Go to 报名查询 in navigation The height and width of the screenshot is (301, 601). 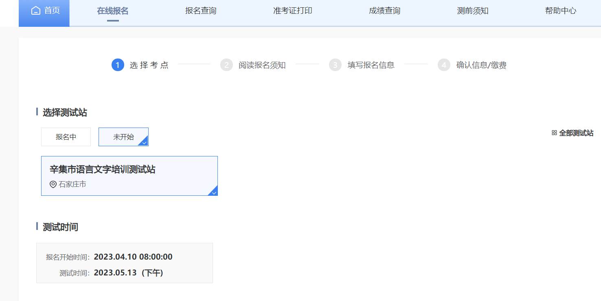(x=201, y=11)
